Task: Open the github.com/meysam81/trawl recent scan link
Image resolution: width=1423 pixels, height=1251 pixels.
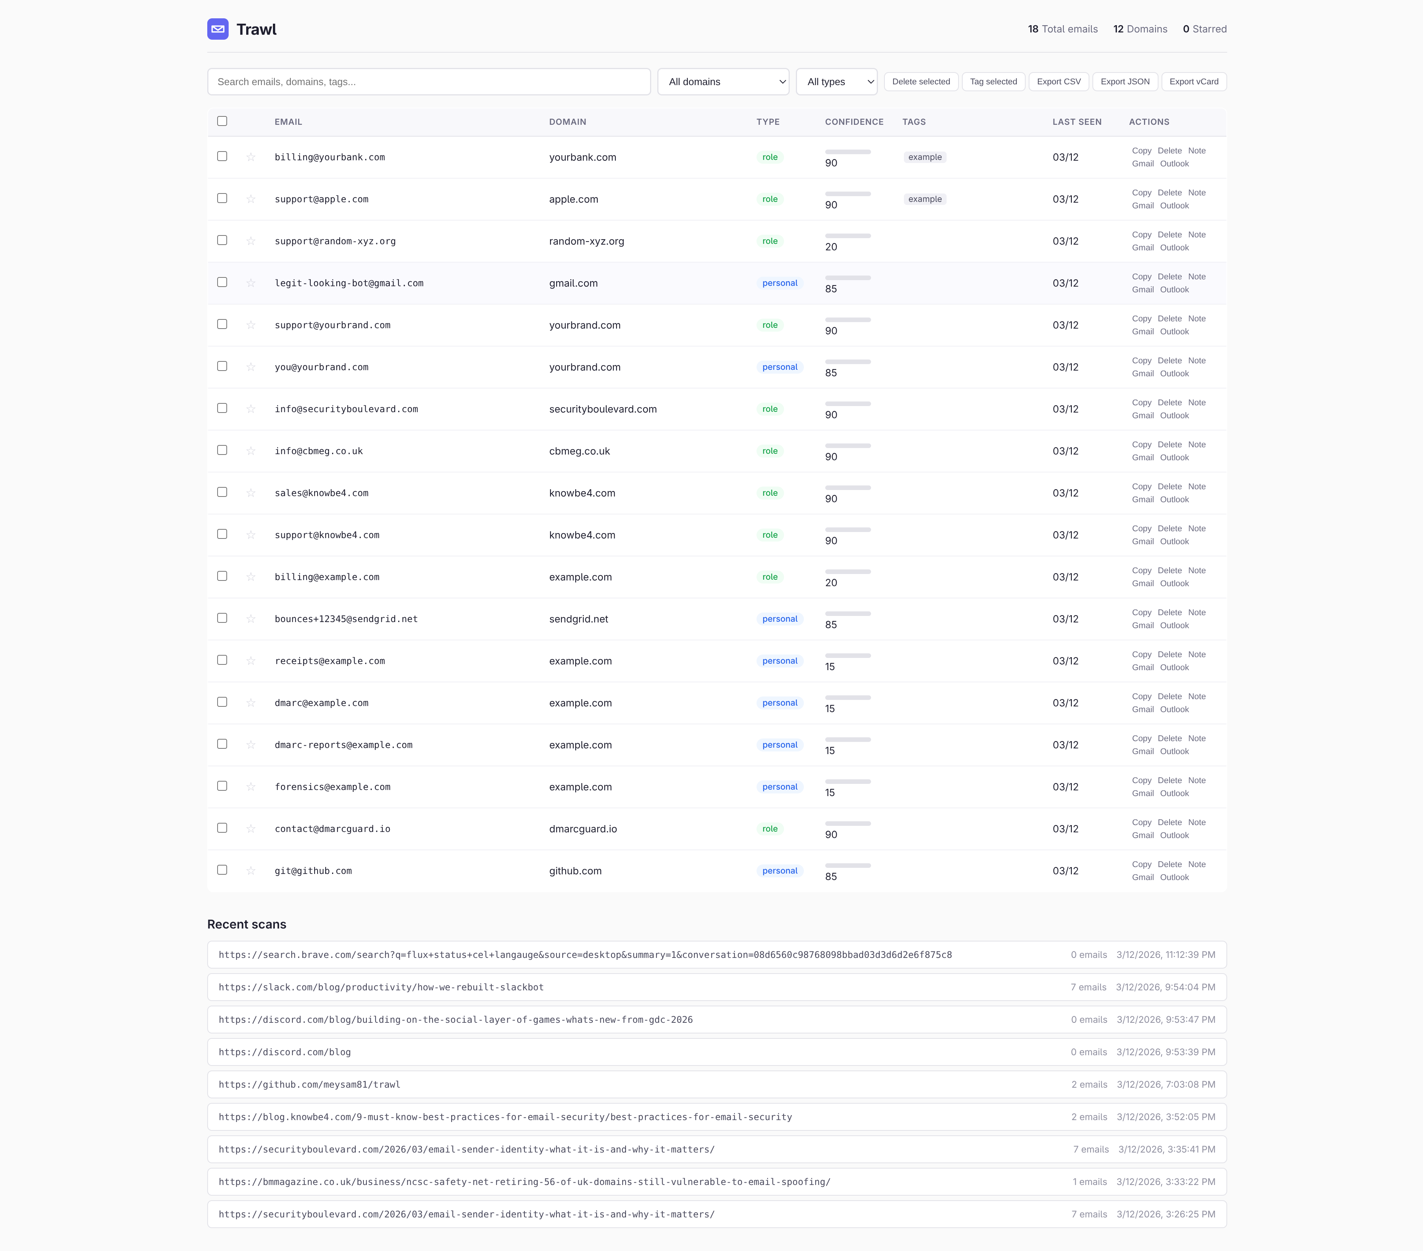Action: [310, 1084]
